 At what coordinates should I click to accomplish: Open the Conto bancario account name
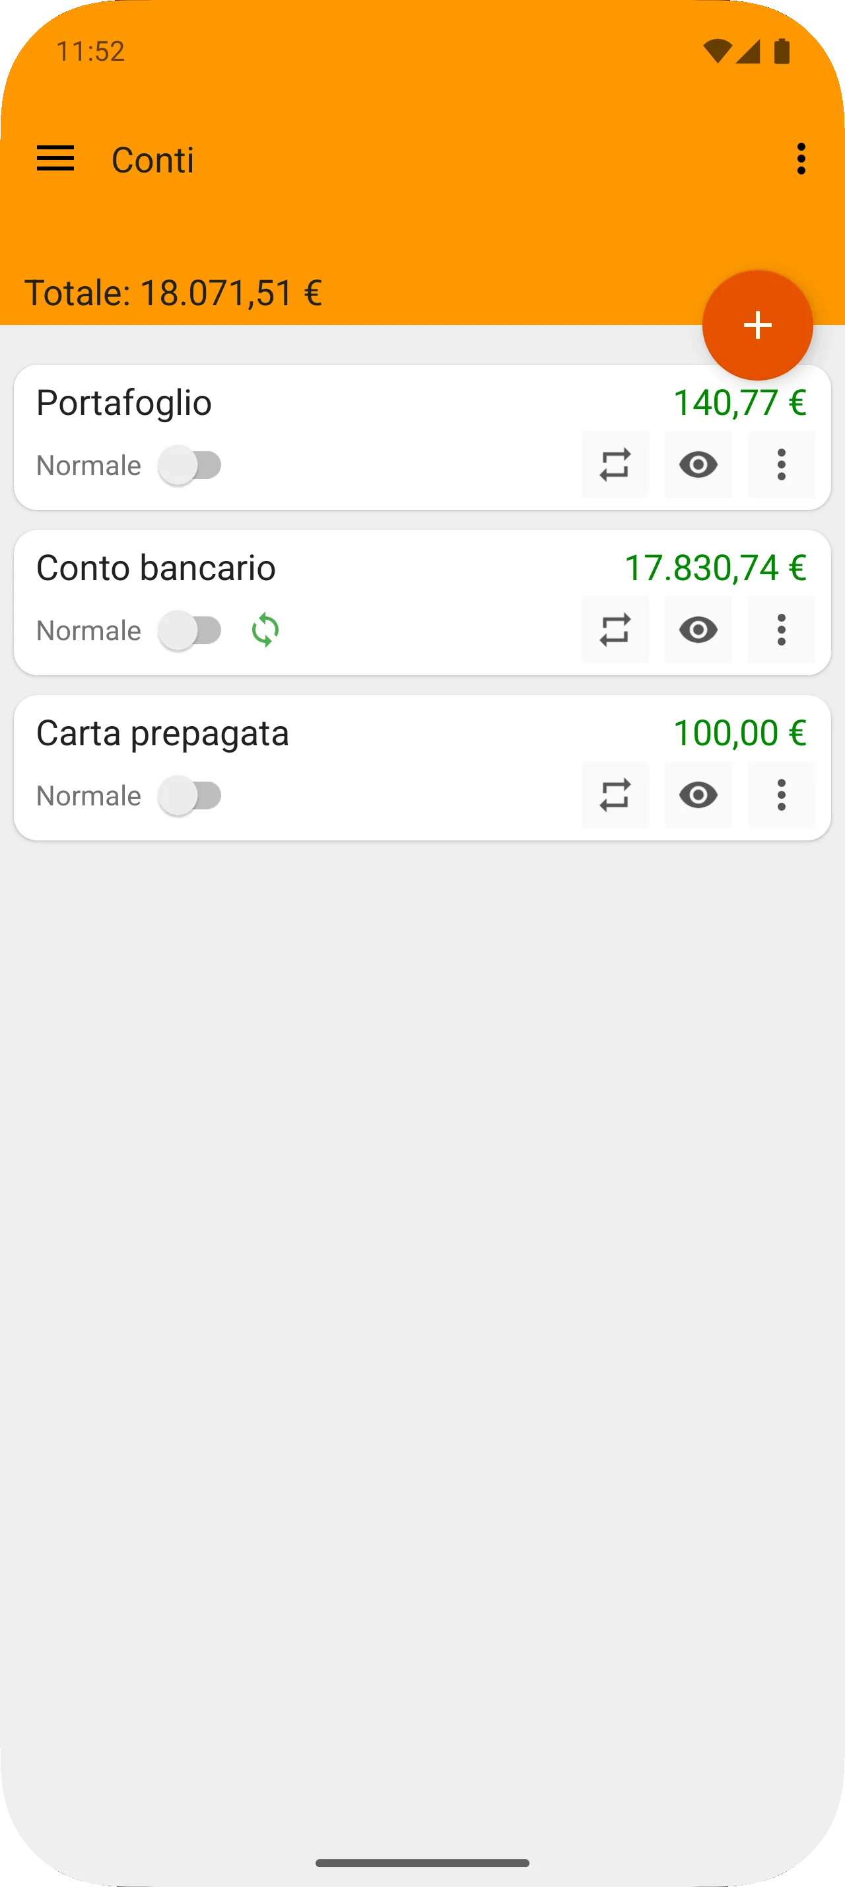pos(156,568)
